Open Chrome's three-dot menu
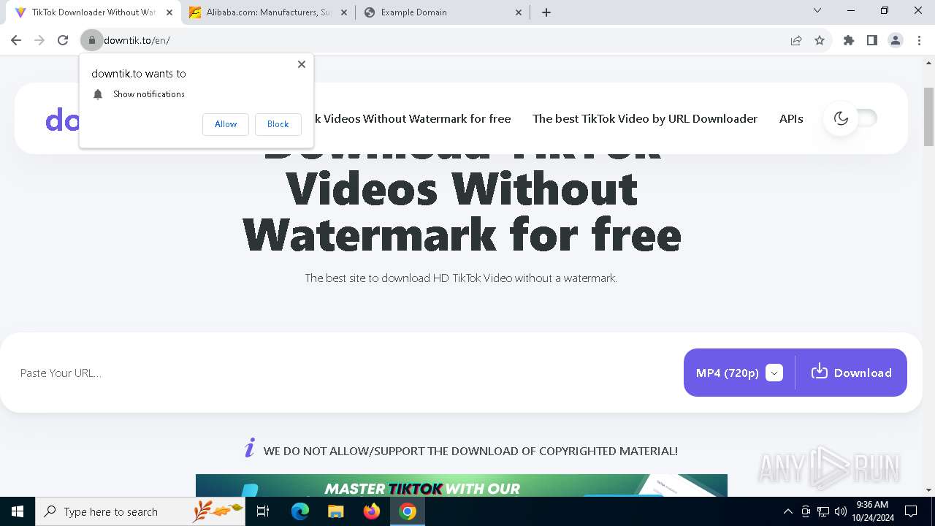Image resolution: width=935 pixels, height=526 pixels. (919, 40)
